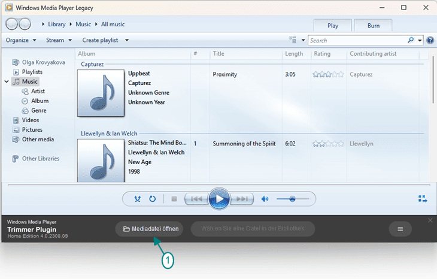This screenshot has width=437, height=279.
Task: Click the Uppbeat album art thumbnail
Action: tap(101, 93)
